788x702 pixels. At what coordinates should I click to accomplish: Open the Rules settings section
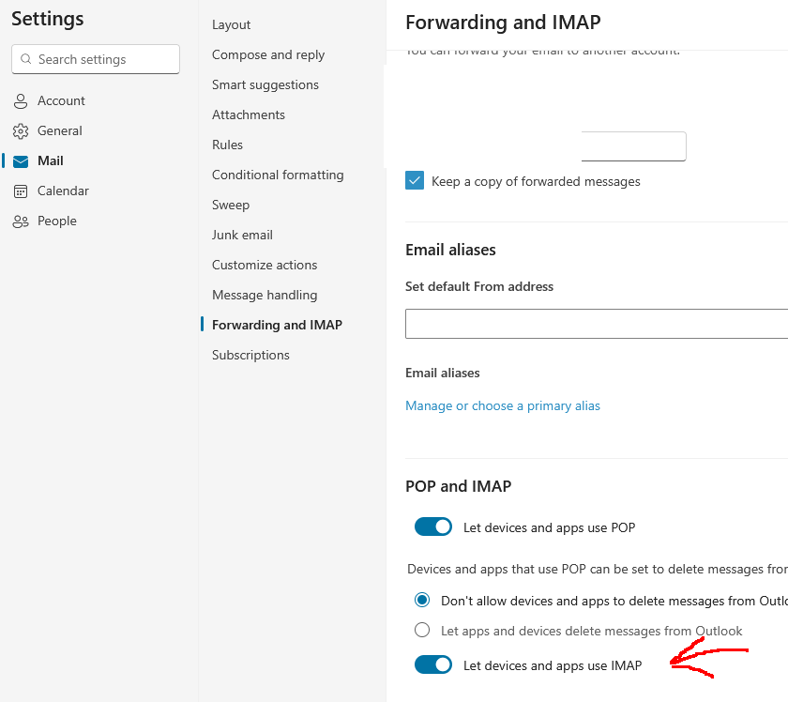(227, 145)
